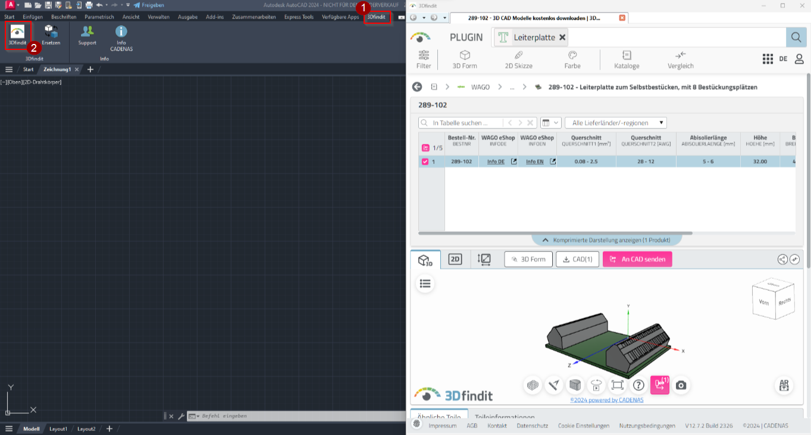Open Kataloge in 3Dfindit
This screenshot has height=435, width=811.
[627, 59]
